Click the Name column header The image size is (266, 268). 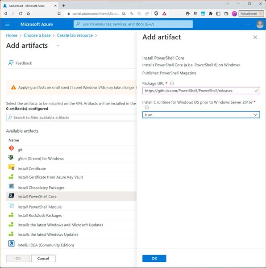[x=14, y=140]
